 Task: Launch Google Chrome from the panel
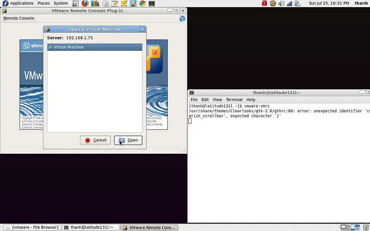click(x=142, y=3)
